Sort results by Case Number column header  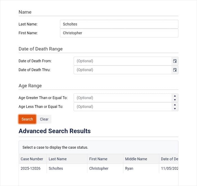pyautogui.click(x=32, y=159)
